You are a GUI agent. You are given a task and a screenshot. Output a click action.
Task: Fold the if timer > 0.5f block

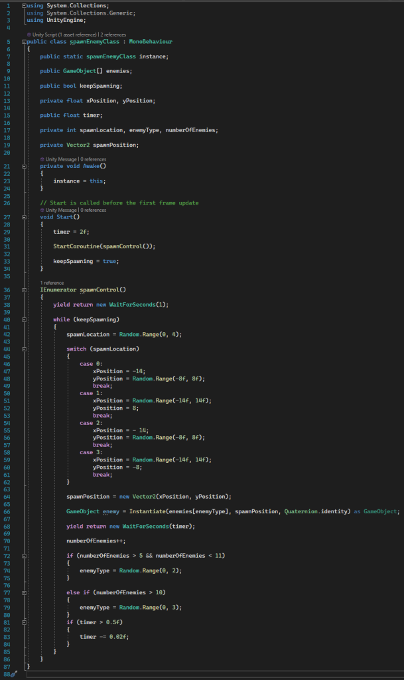(x=24, y=622)
